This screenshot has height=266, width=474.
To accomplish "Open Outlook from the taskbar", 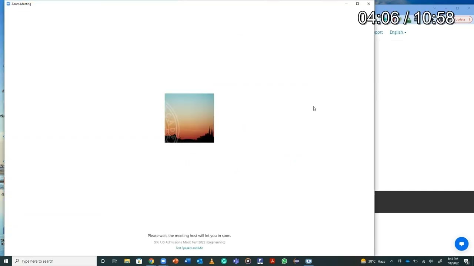I will pyautogui.click(x=200, y=261).
